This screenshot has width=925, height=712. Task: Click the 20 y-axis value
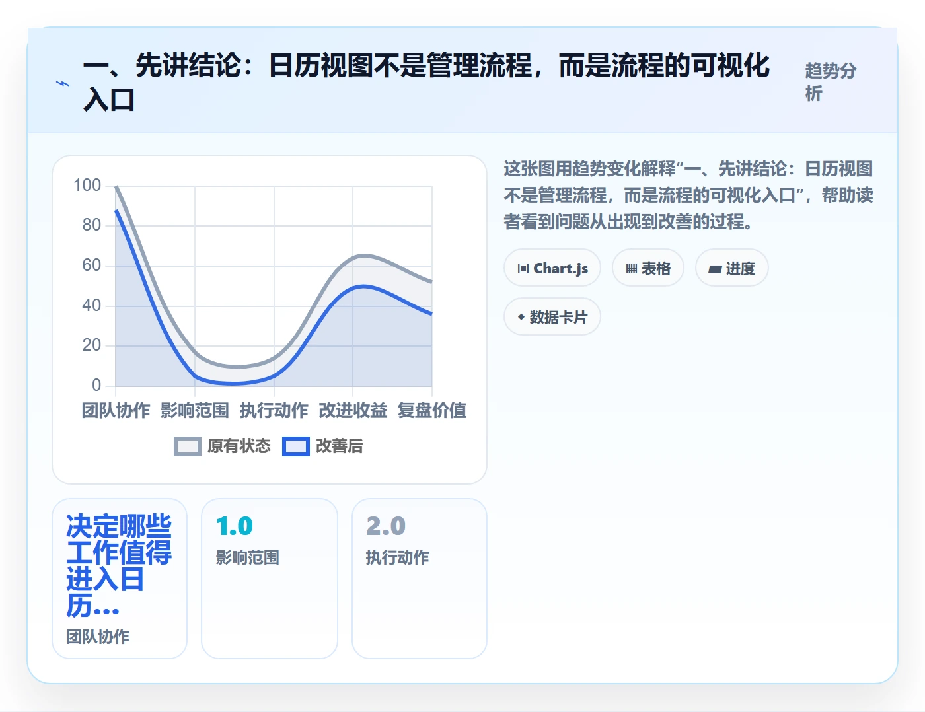tap(92, 345)
